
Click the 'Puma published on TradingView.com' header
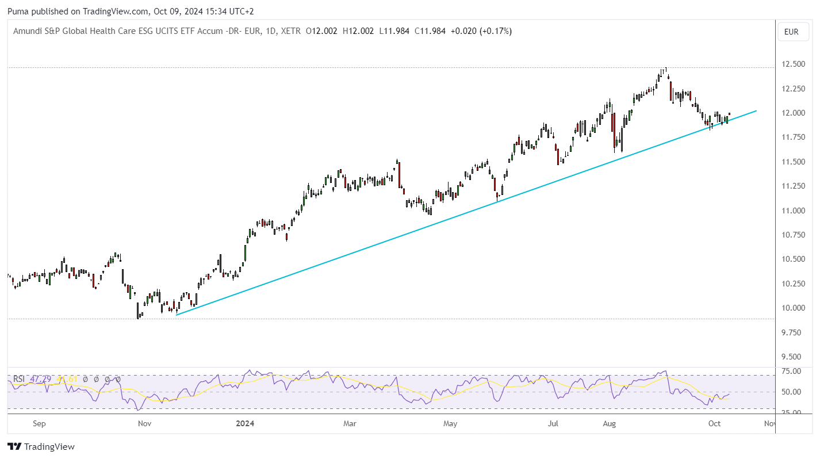click(x=131, y=11)
